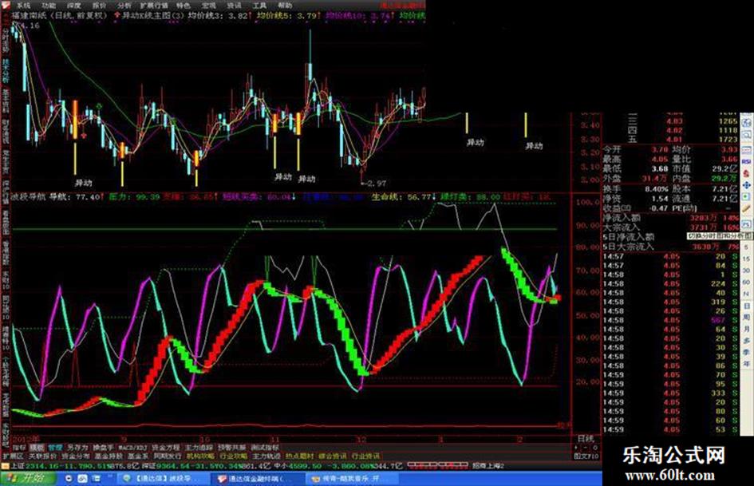Open the 基金持股 tab
The width and height of the screenshot is (754, 486).
tap(109, 456)
